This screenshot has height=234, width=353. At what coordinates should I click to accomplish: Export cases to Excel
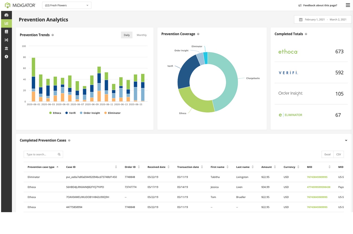coord(328,154)
